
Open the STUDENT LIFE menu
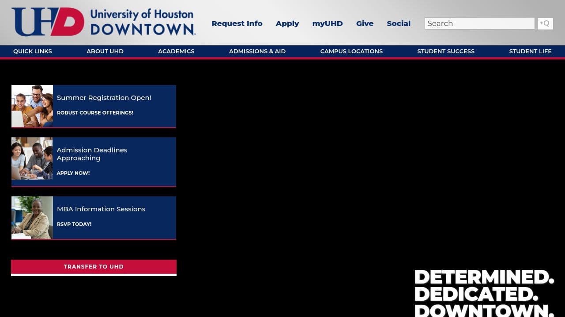[530, 51]
